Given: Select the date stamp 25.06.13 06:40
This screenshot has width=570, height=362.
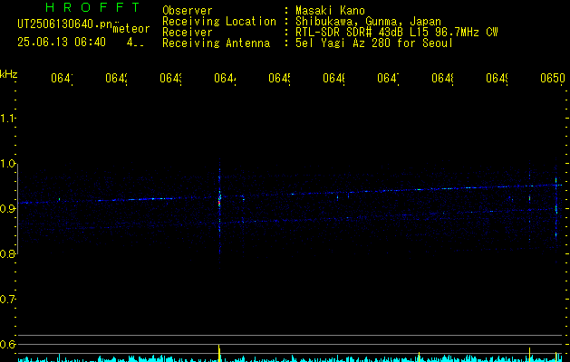Looking at the screenshot, I should pyautogui.click(x=62, y=43).
